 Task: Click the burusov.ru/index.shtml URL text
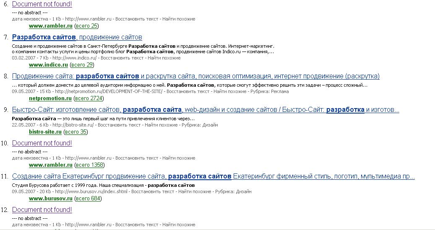click(x=91, y=191)
